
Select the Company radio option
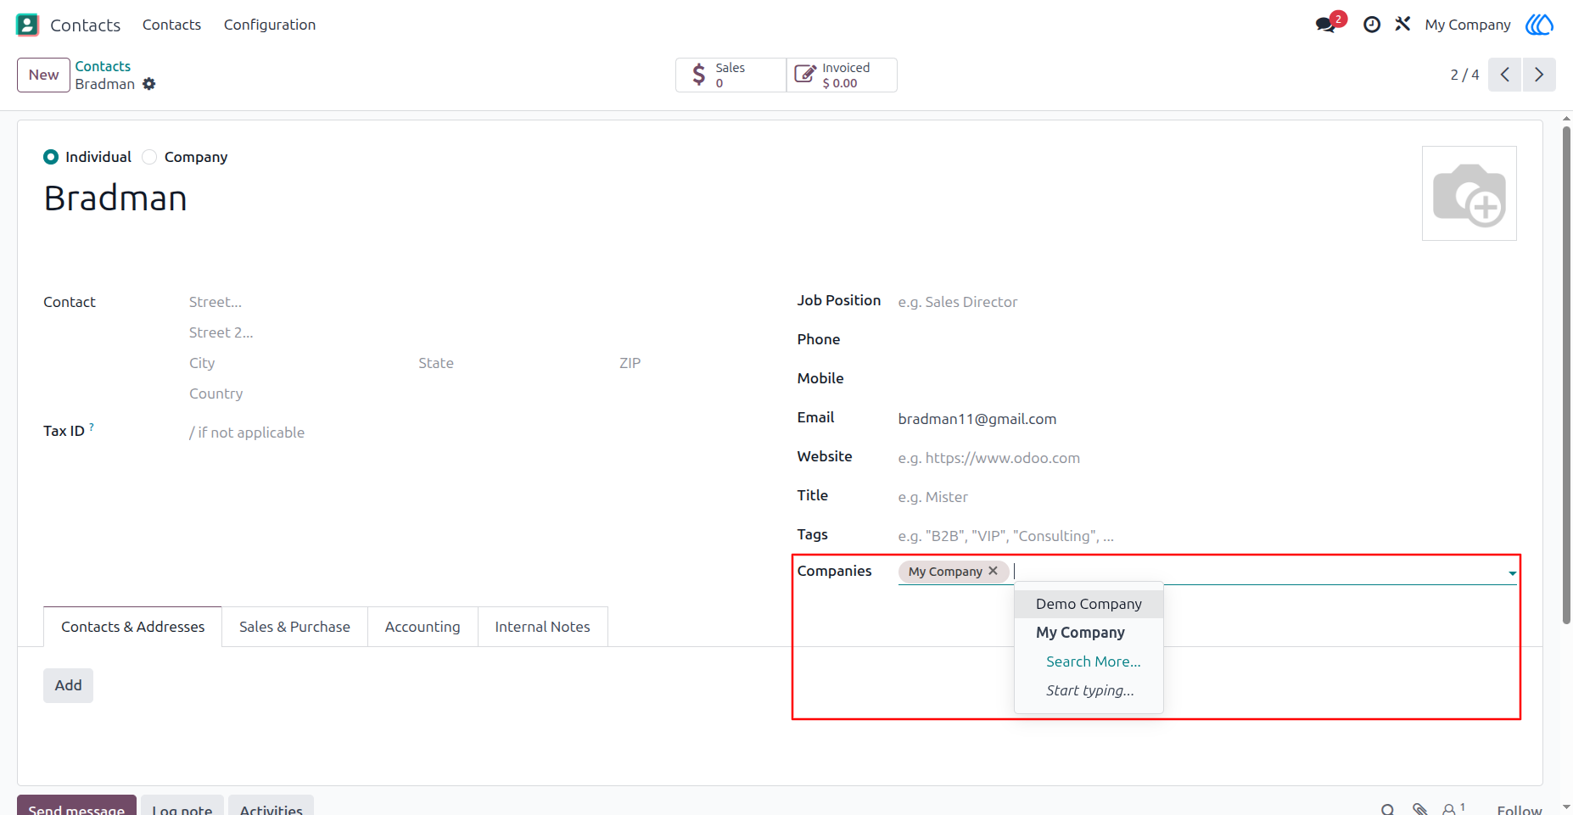point(149,157)
